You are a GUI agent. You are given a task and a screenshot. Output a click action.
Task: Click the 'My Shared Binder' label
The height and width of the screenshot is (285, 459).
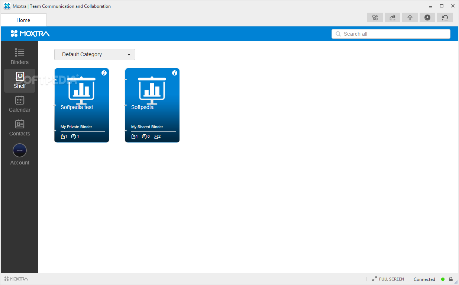click(x=147, y=127)
